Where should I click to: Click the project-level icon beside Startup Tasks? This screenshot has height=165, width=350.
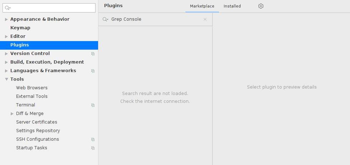pos(93,148)
